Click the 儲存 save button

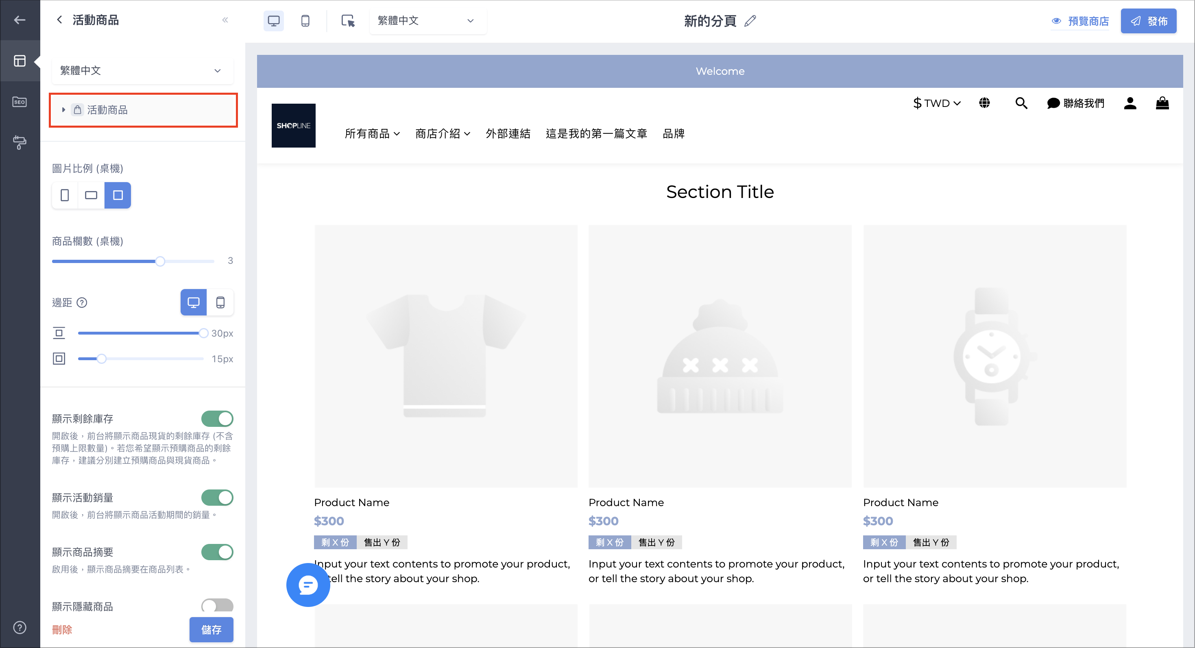point(211,629)
